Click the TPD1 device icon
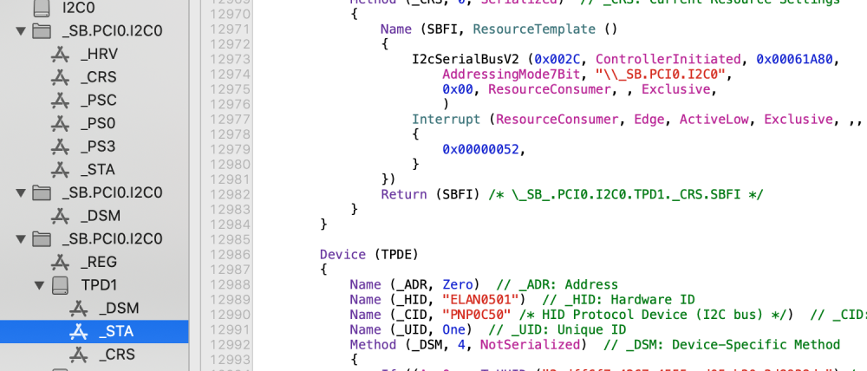This screenshot has height=371, width=867. (61, 284)
